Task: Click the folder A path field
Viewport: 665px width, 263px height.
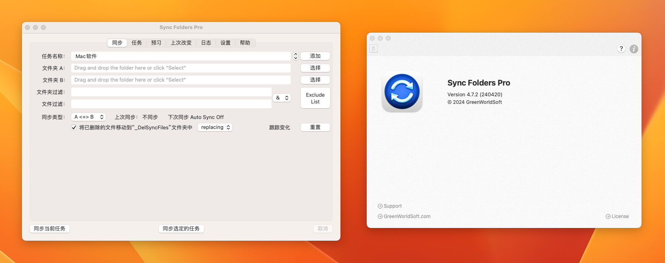Action: coord(181,68)
